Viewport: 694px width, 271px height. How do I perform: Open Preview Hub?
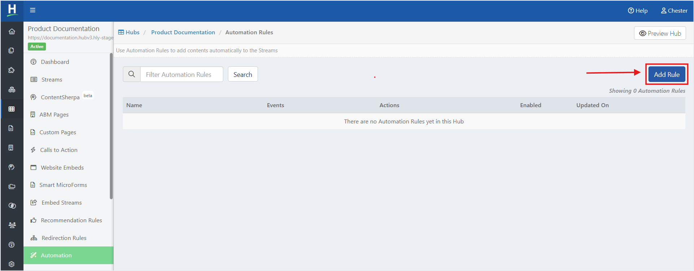(x=660, y=33)
